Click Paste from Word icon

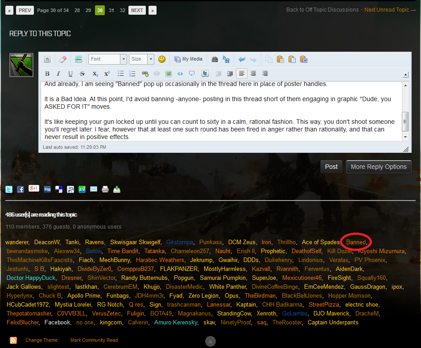click(x=303, y=59)
